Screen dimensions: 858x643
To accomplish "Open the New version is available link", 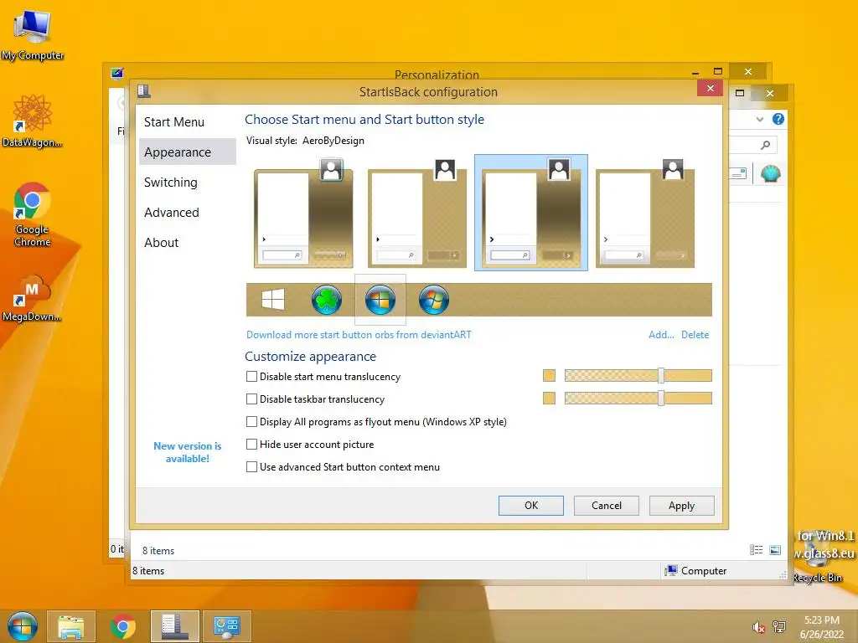I will click(187, 452).
